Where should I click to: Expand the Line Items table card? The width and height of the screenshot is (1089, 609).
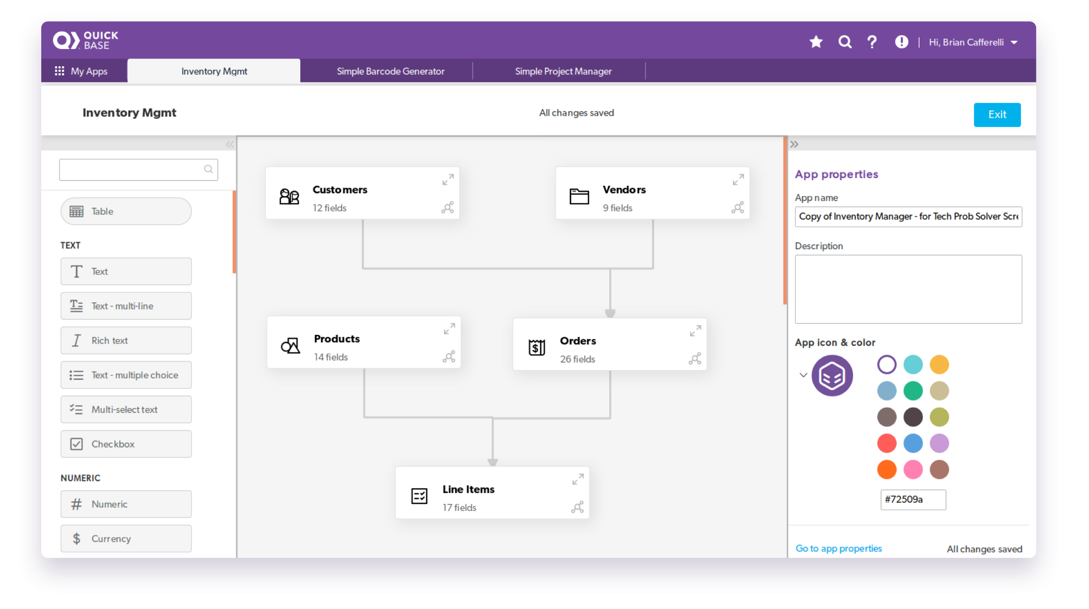[x=577, y=480]
